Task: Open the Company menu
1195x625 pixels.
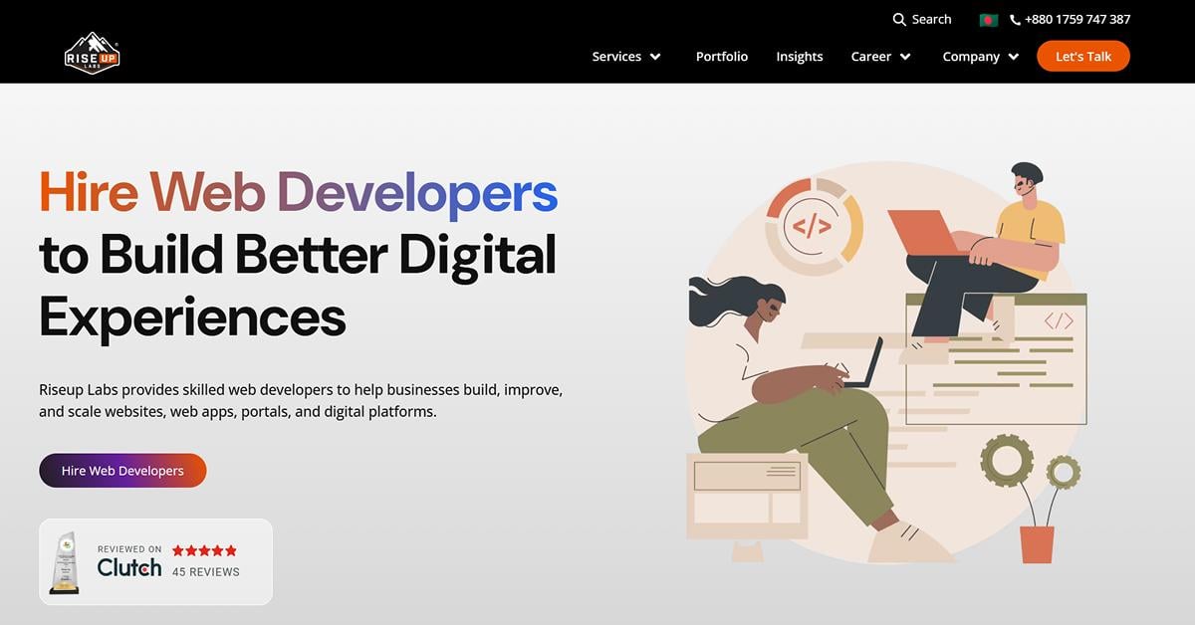Action: pyautogui.click(x=971, y=57)
